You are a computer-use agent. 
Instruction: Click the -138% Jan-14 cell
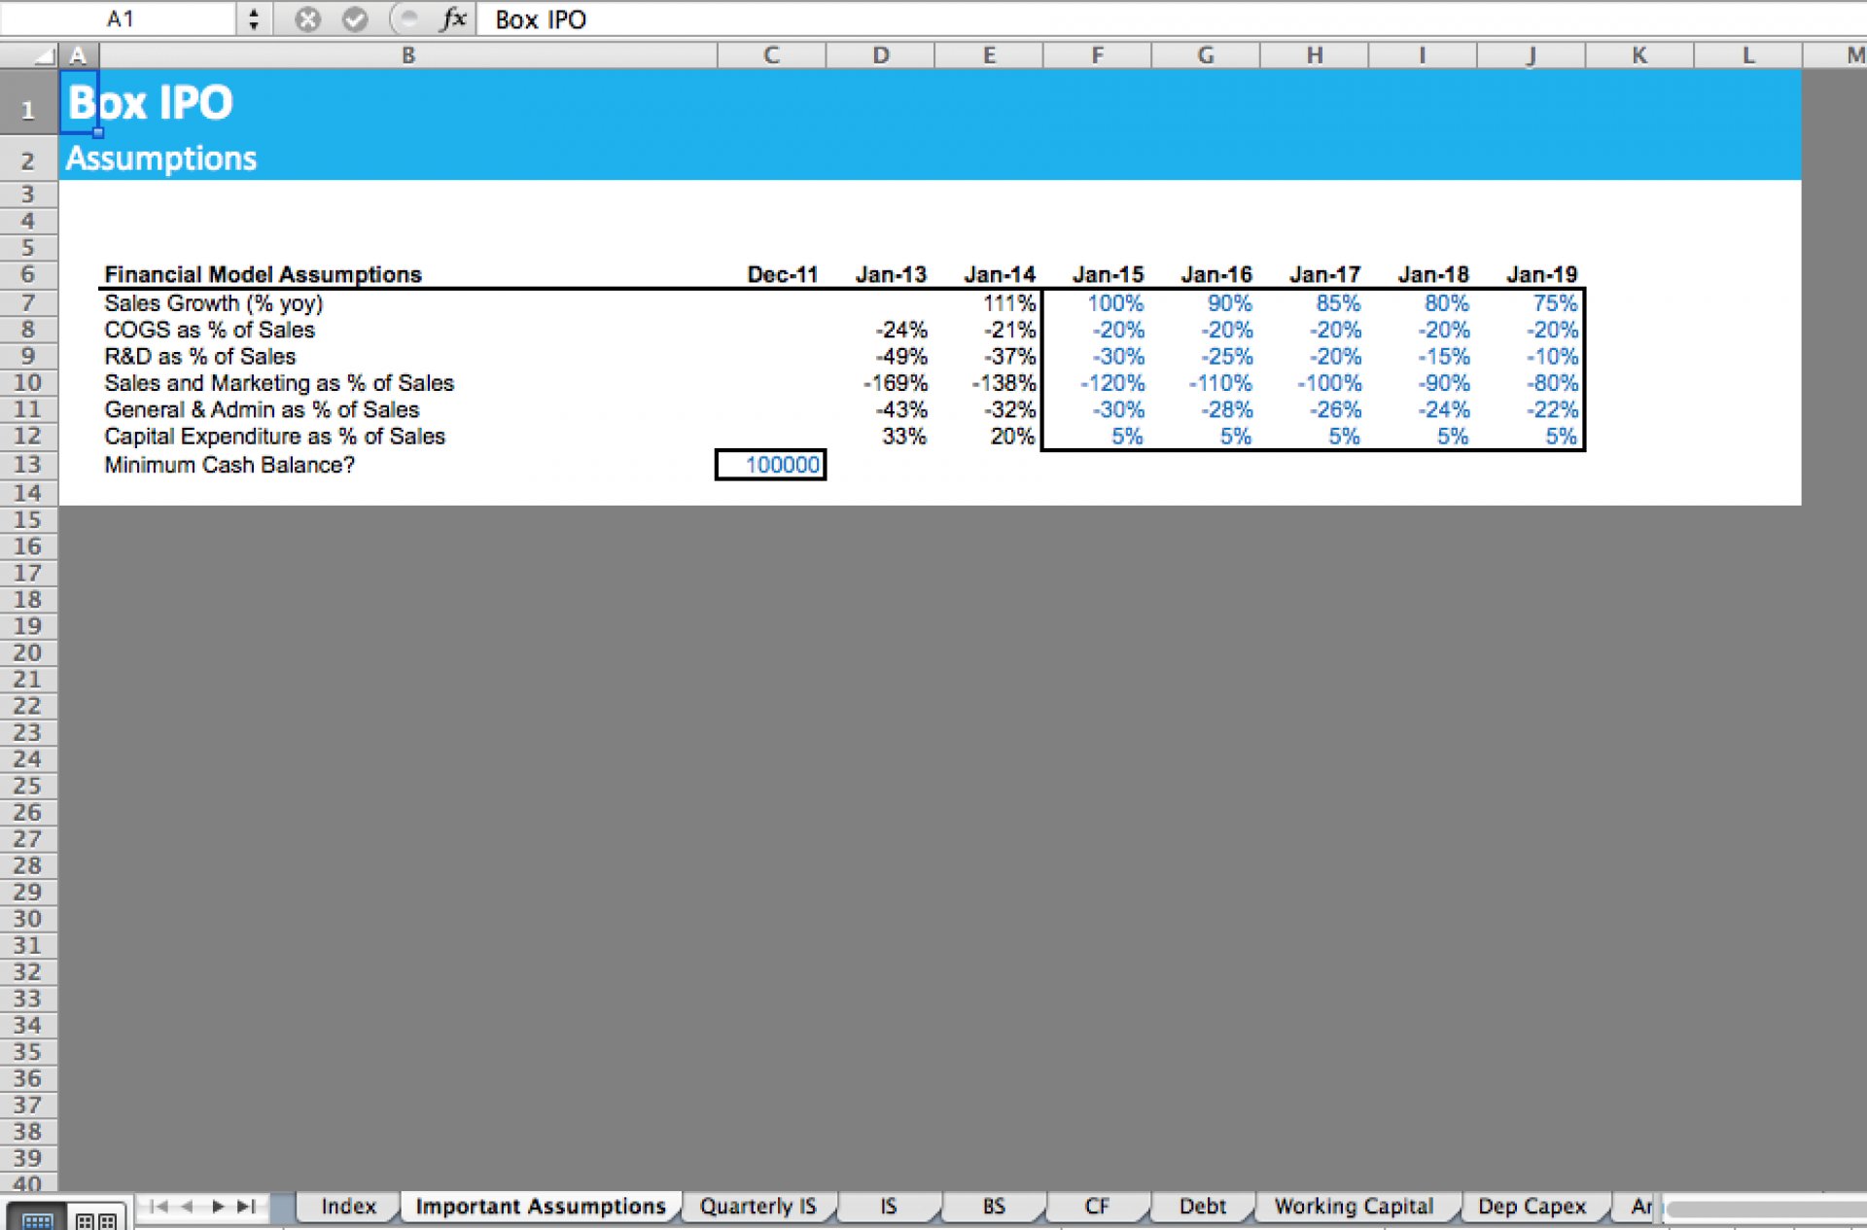(x=1004, y=383)
